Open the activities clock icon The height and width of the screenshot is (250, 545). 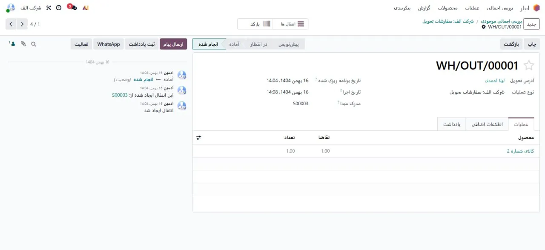click(59, 8)
